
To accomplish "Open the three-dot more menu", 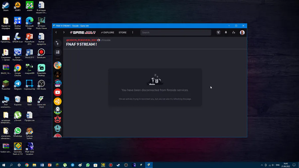I will pyautogui.click(x=133, y=33).
